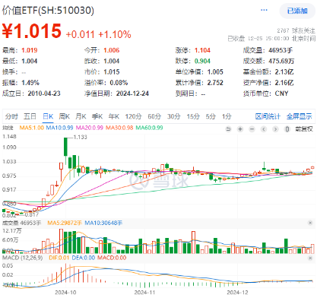The width and height of the screenshot is (317, 298).
Task: Click the 0.817 low price marker on chart
Action: pos(32,214)
